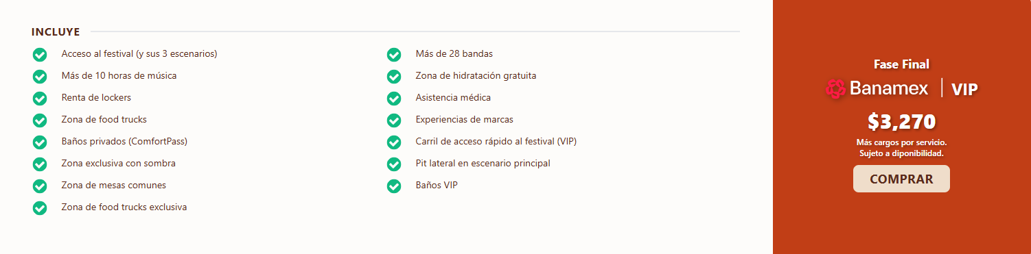This screenshot has width=1031, height=254.
Task: Click the checkmark beside Zona de mesas comunes
Action: tap(40, 186)
